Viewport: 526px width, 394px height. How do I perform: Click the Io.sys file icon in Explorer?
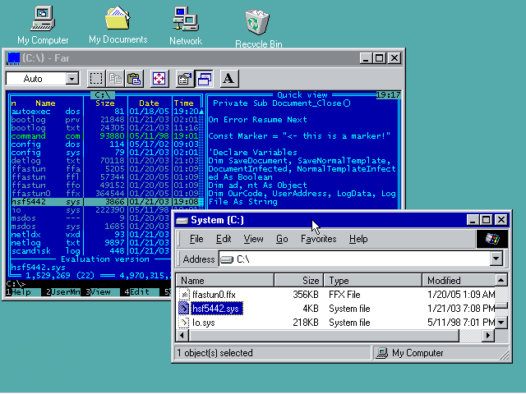(184, 323)
